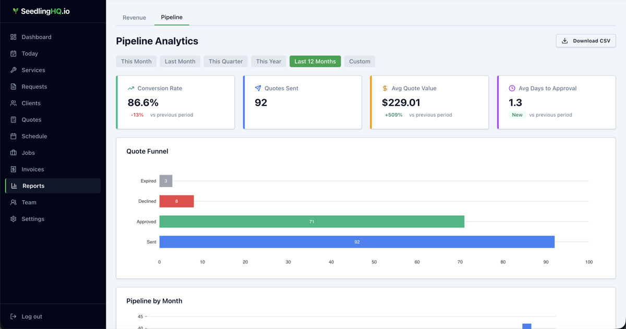
Task: Open Invoices using its sidebar icon
Action: tap(13, 169)
